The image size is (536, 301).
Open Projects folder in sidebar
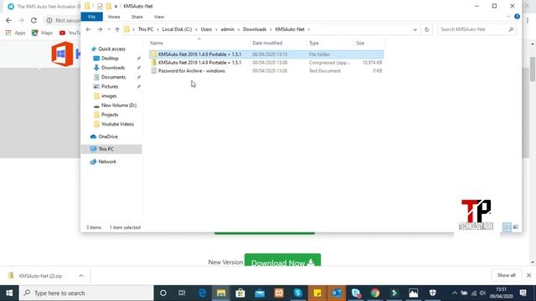click(110, 115)
